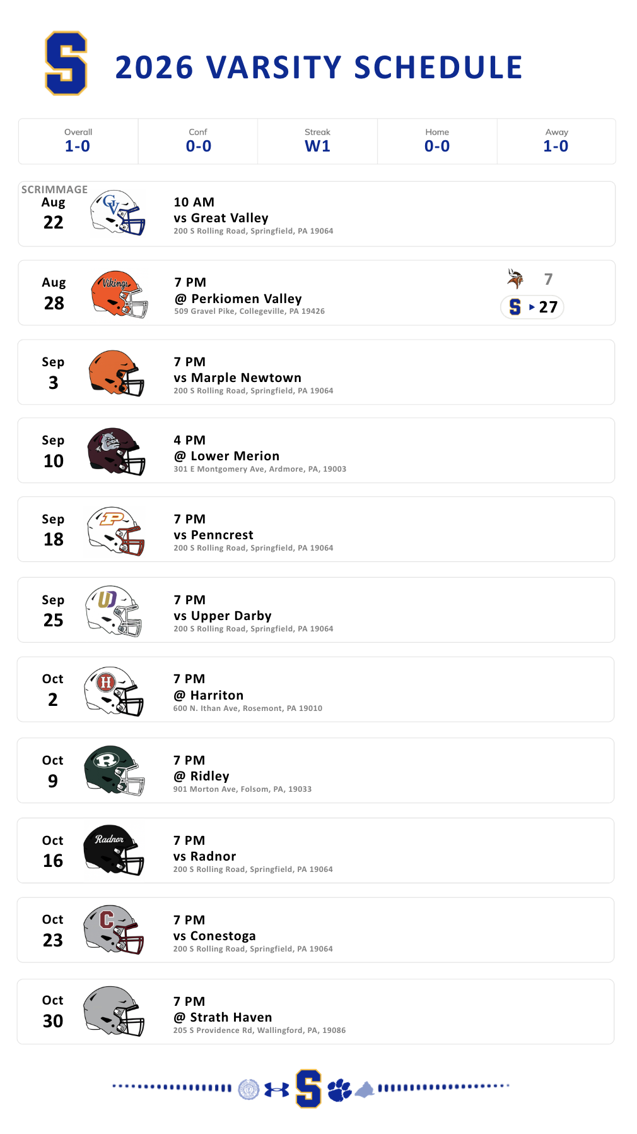637x1134 pixels.
Task: Open the Marple Newtown game on Sep 3
Action: [316, 372]
